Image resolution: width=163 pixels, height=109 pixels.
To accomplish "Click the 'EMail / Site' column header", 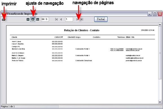I will pos(130,37).
